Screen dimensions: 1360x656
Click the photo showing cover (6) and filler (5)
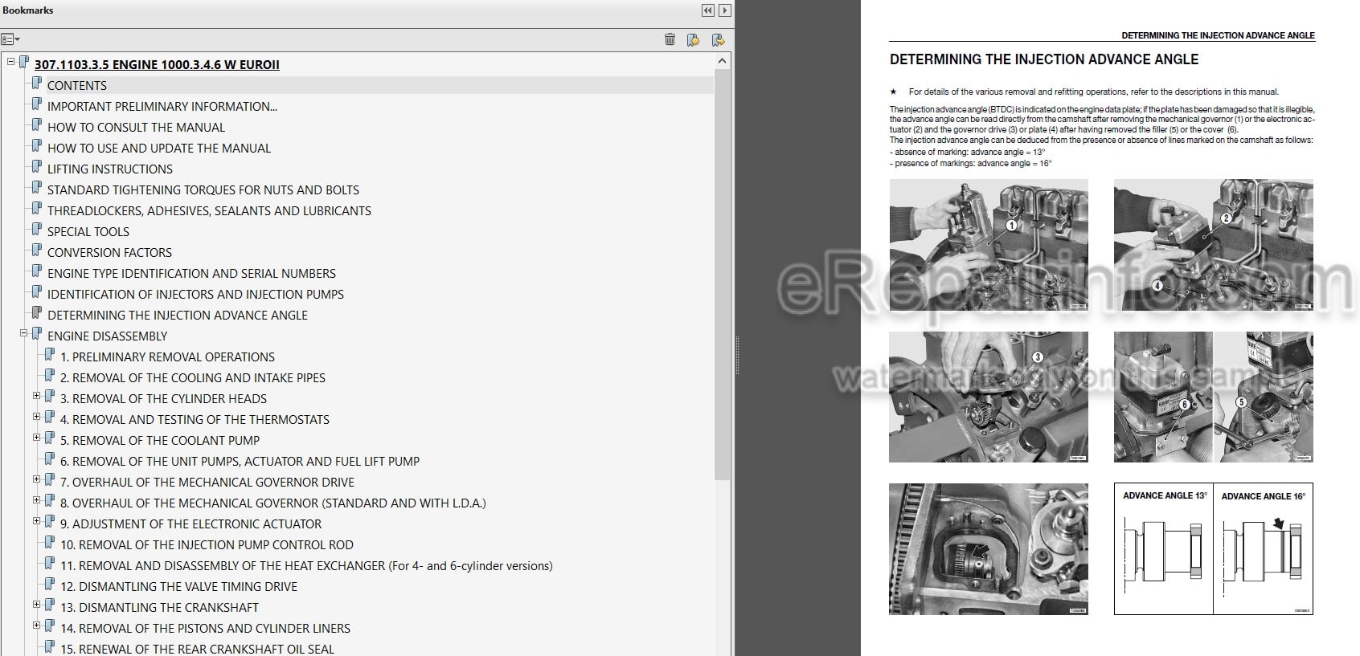pyautogui.click(x=1214, y=397)
